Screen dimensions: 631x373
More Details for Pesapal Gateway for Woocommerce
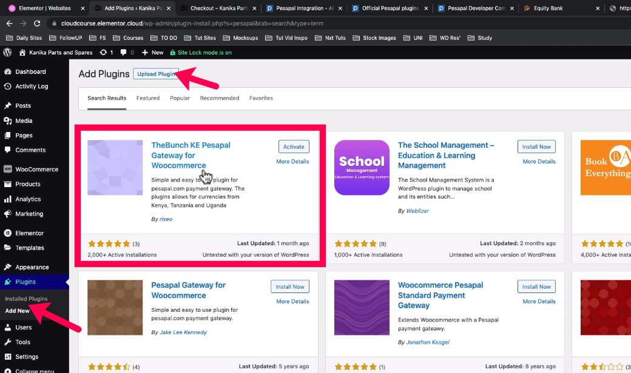coord(292,302)
